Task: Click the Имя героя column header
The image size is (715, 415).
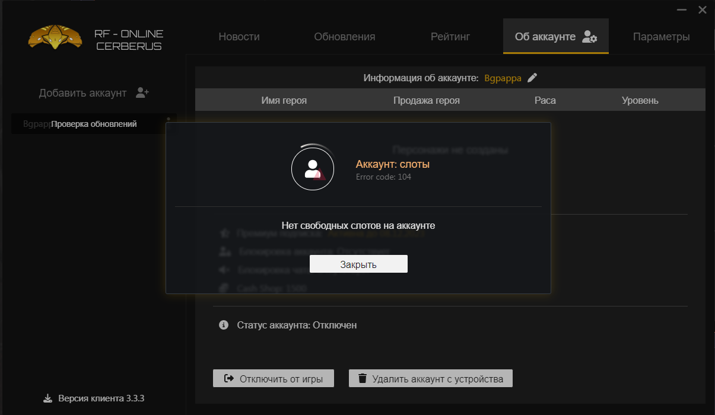Action: pos(284,100)
